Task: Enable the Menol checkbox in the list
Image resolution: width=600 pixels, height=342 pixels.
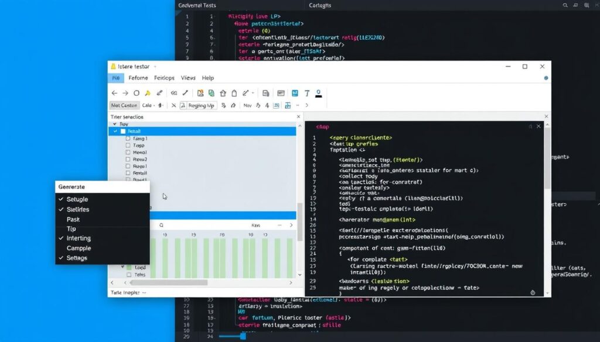Action: click(x=128, y=152)
